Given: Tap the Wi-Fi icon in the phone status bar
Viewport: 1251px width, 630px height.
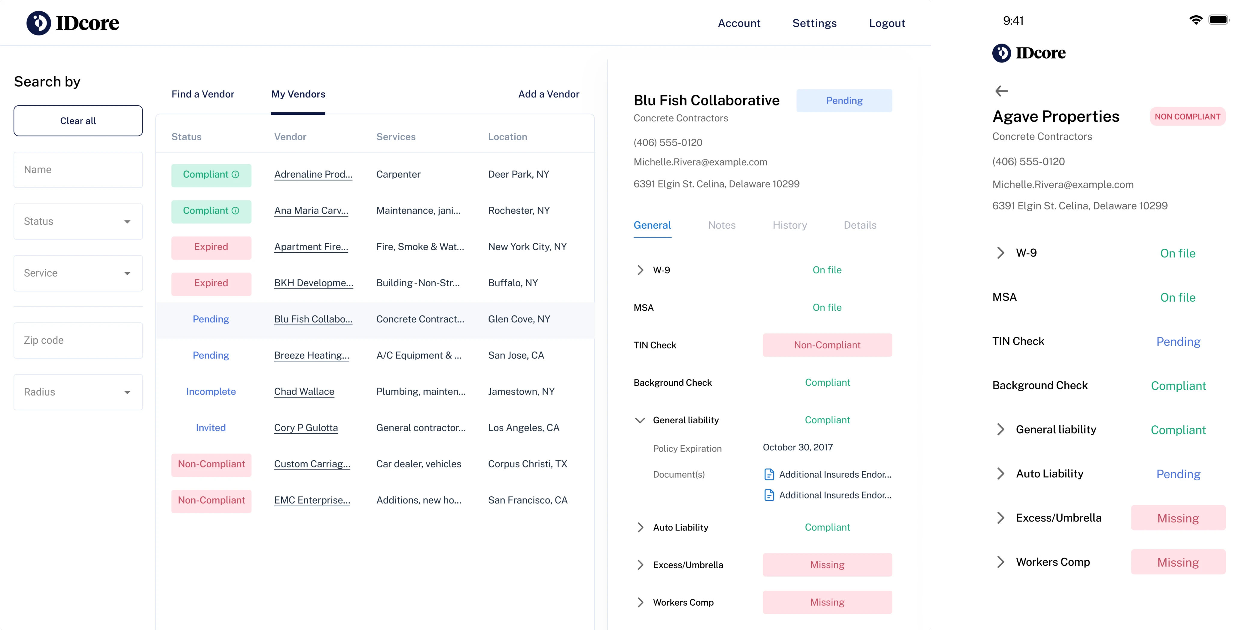Looking at the screenshot, I should (1196, 20).
